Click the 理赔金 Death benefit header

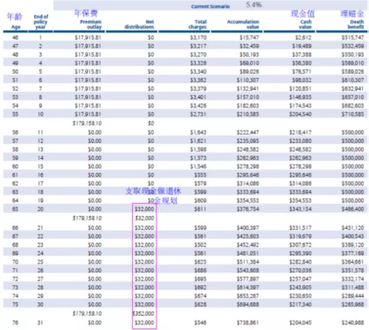351,20
